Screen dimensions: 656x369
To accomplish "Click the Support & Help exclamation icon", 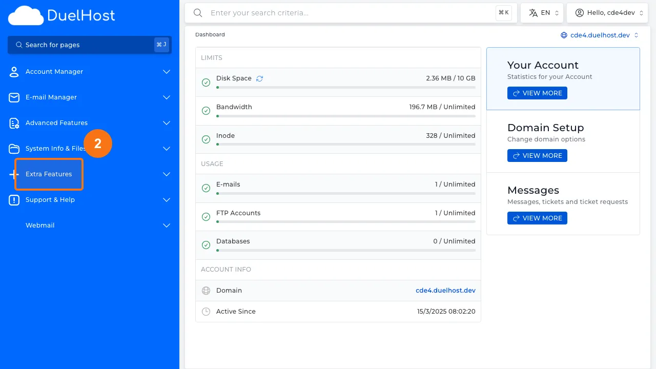I will point(14,200).
